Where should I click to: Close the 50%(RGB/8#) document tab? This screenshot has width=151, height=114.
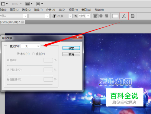(23, 22)
